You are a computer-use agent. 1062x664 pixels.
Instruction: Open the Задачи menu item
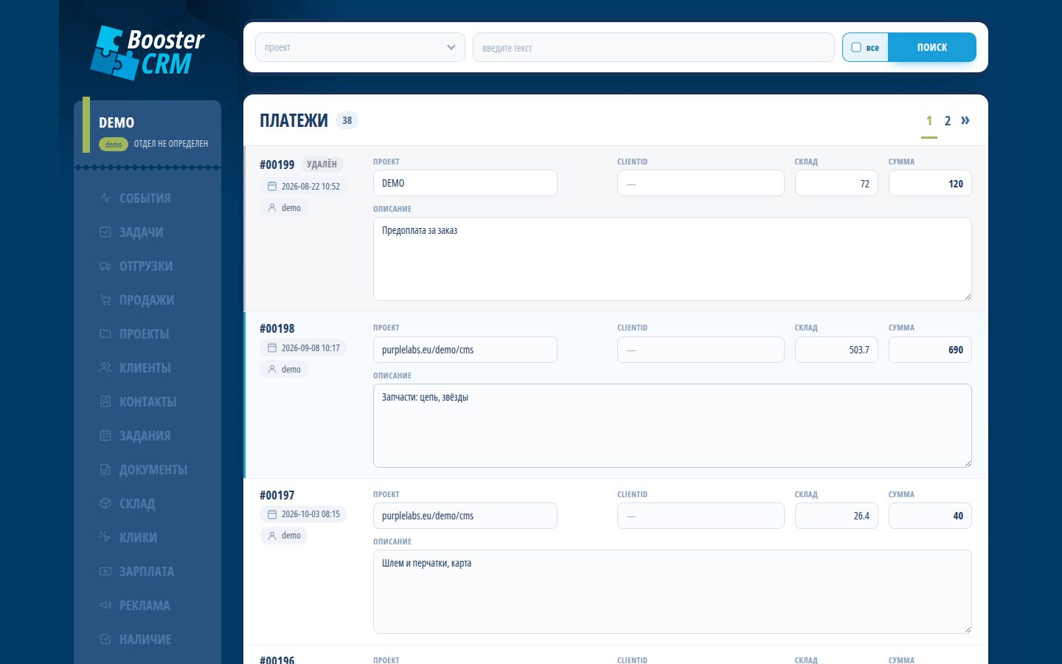pos(142,232)
